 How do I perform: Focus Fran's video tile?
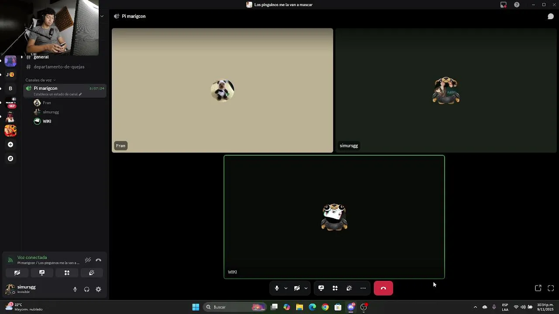tap(222, 91)
